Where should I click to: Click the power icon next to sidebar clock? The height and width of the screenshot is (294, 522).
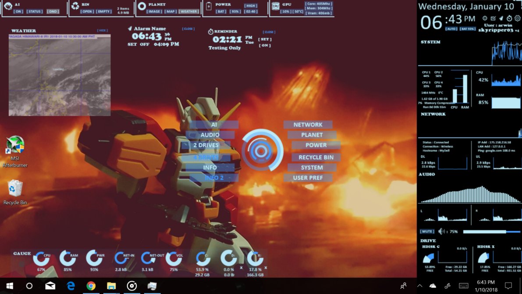(x=485, y=18)
